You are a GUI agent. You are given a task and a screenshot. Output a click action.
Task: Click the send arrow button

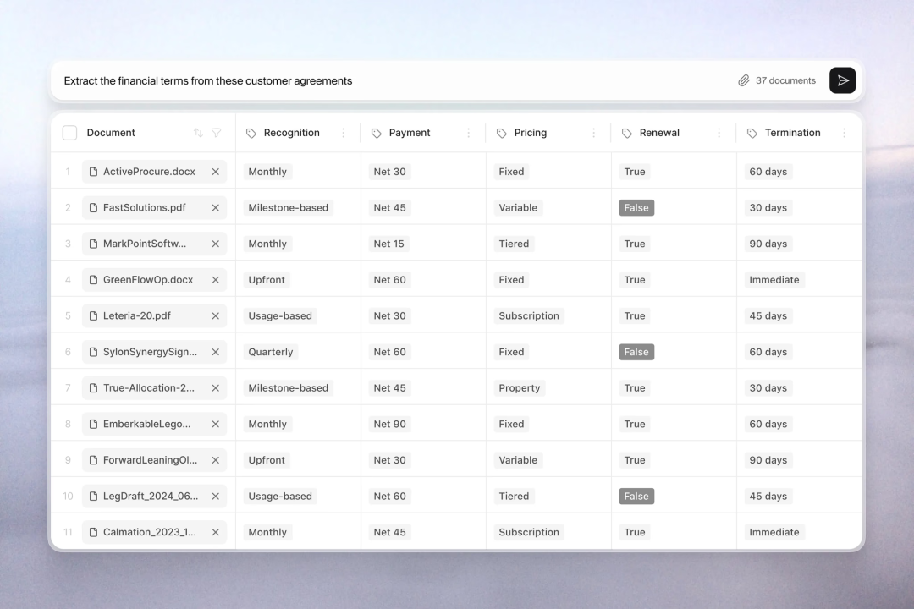point(842,80)
